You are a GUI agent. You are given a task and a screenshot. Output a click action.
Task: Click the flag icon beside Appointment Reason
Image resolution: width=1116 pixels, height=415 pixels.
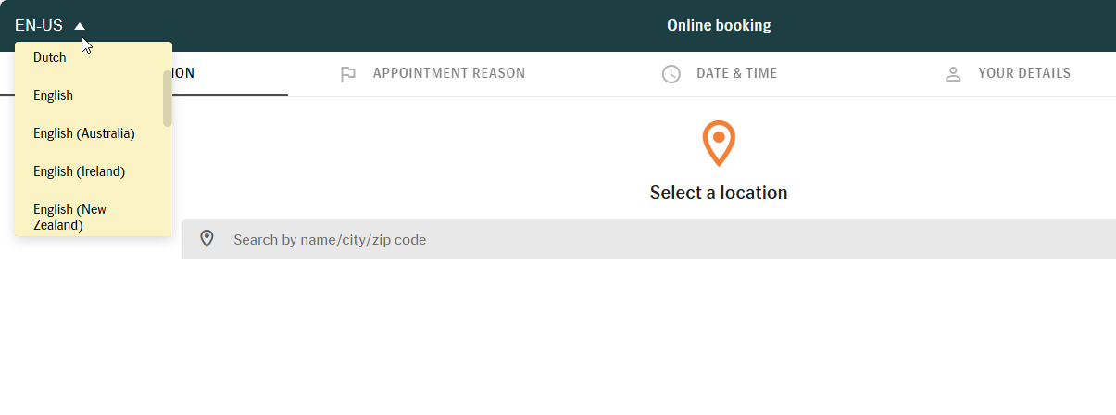tap(348, 74)
